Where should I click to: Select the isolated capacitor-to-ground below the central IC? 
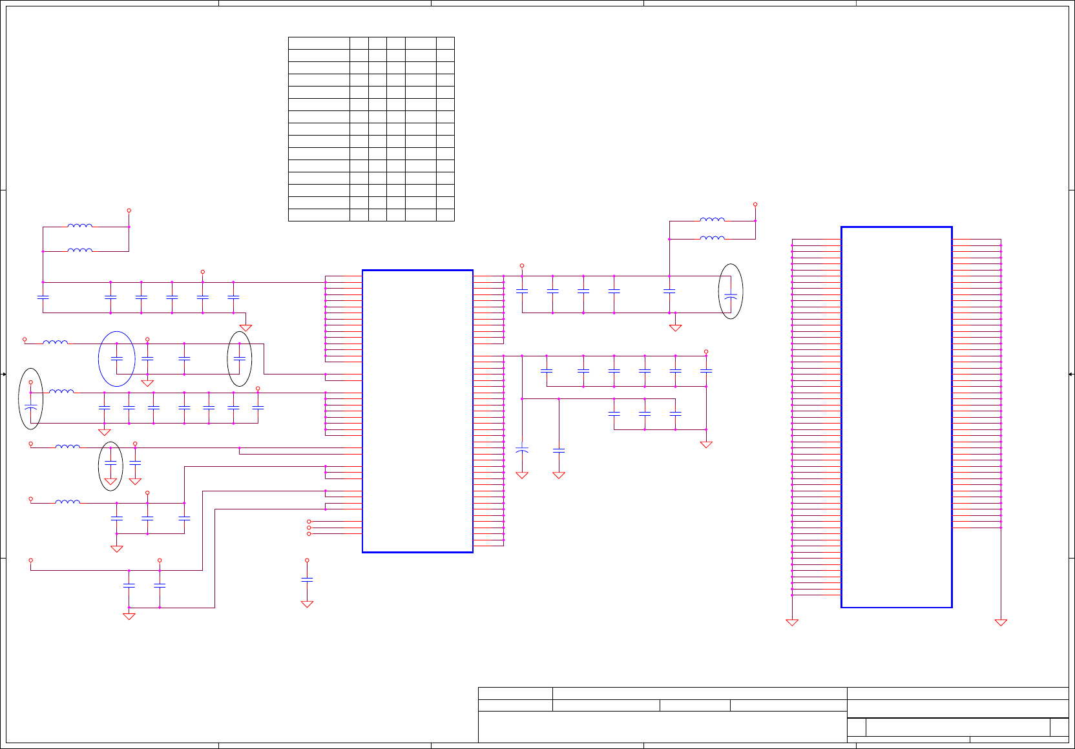click(x=307, y=584)
